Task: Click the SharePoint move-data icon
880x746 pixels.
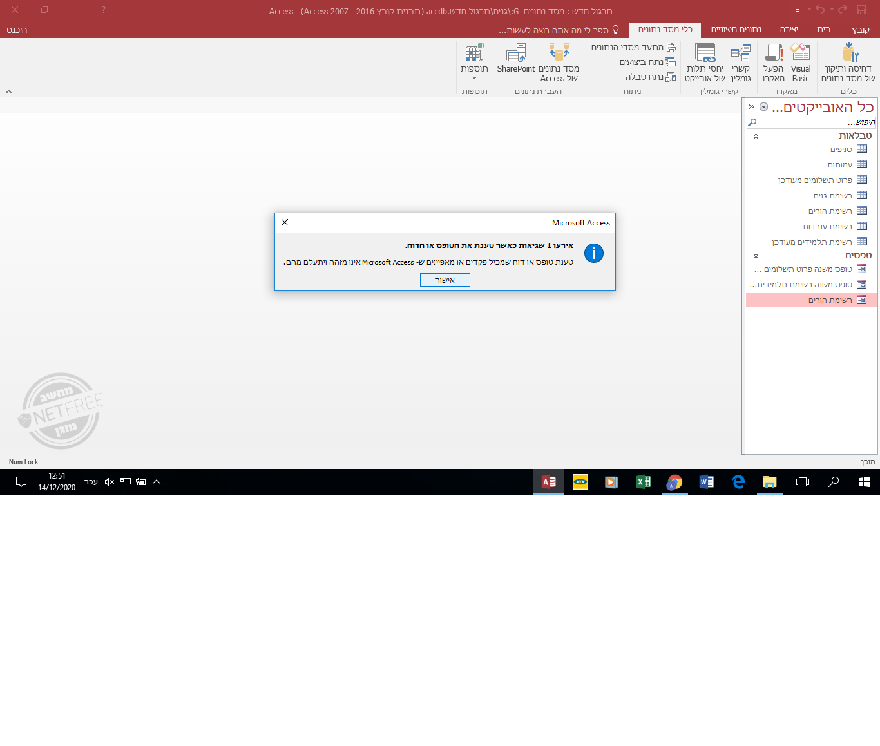Action: 516,52
